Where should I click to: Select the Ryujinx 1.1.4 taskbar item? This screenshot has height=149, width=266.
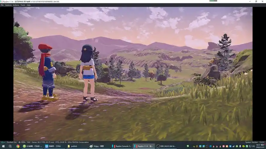coord(144,146)
